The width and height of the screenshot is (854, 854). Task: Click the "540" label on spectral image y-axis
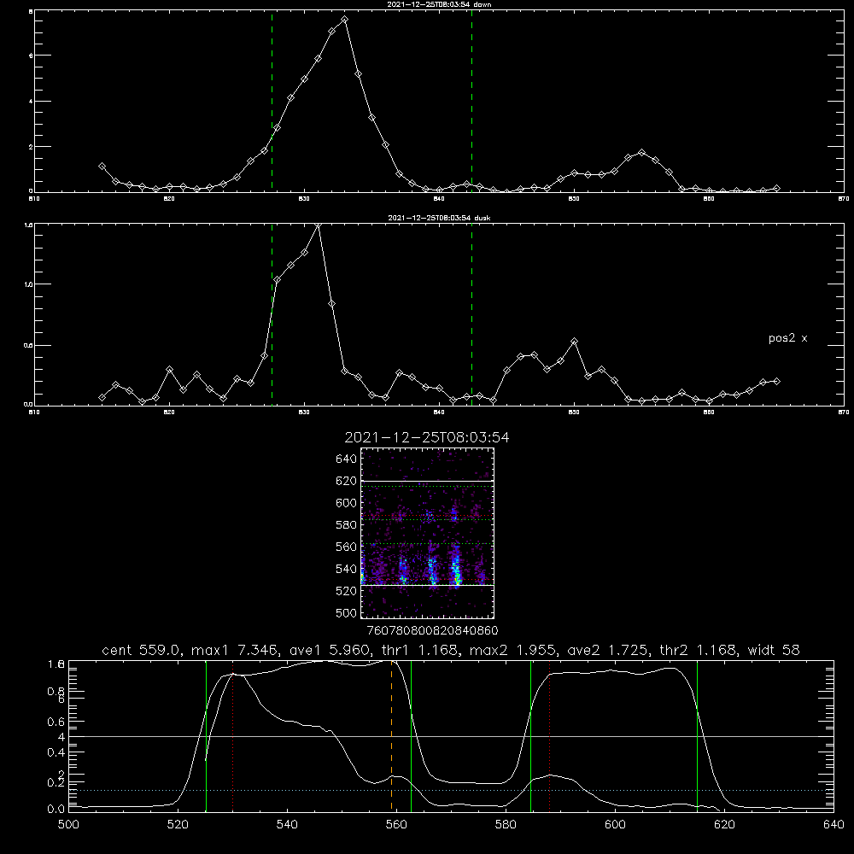(x=347, y=569)
